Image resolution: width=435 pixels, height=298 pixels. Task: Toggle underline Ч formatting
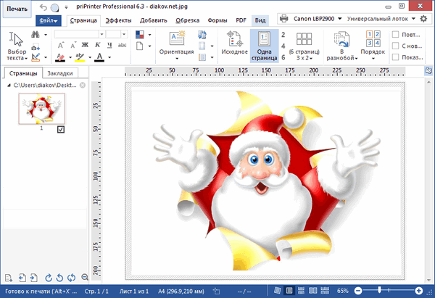click(109, 45)
